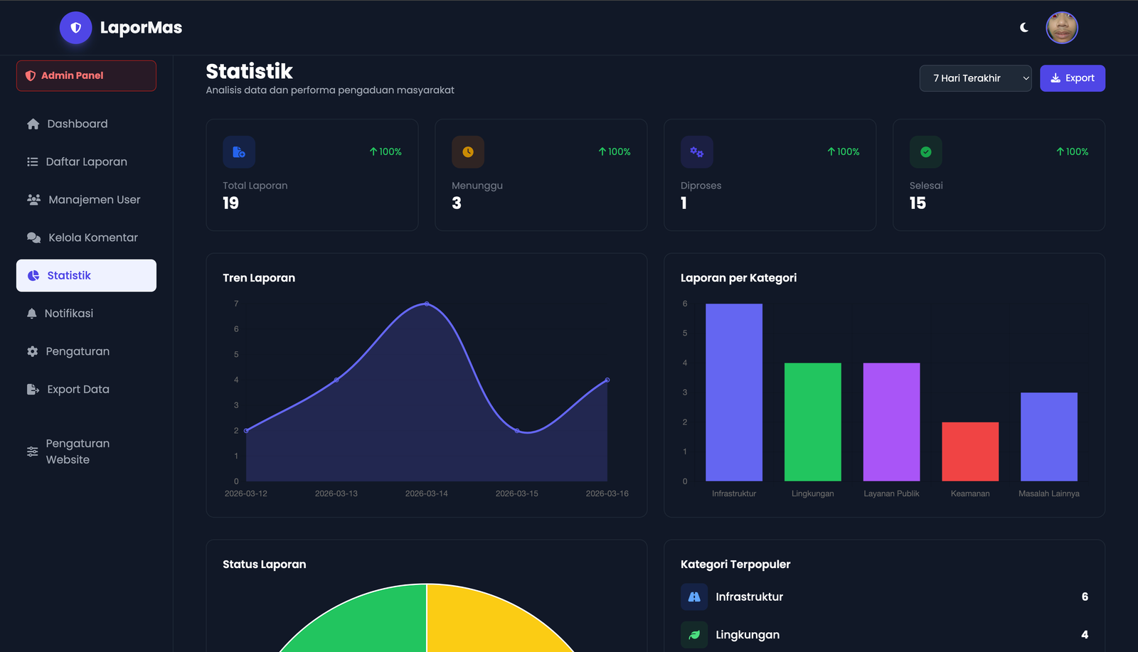This screenshot has width=1138, height=652.
Task: Open Export Data menu item
Action: (86, 389)
